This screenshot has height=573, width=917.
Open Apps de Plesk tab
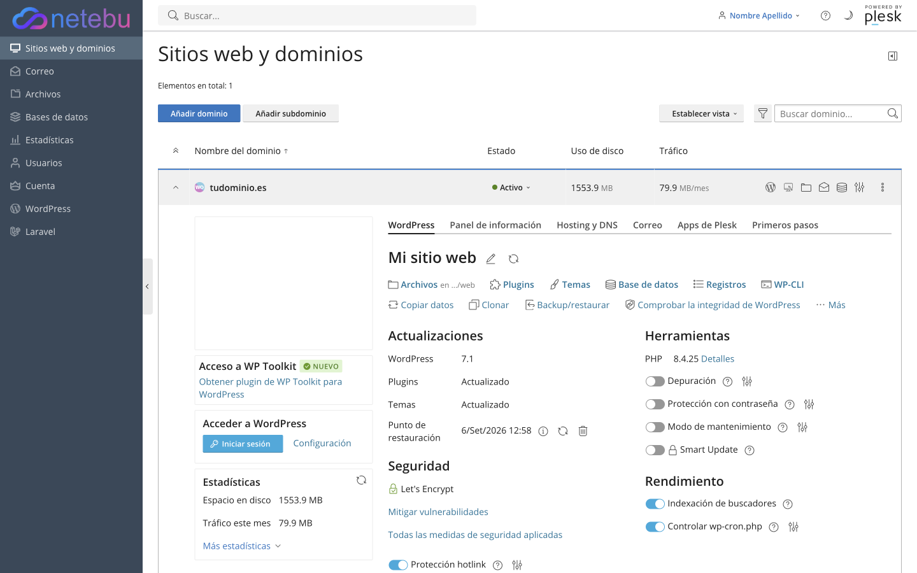tap(707, 225)
